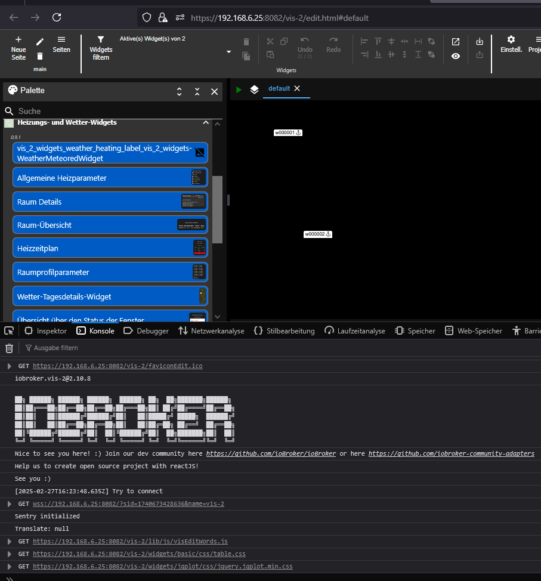Click the Neue Seite plus icon
Image resolution: width=541 pixels, height=581 pixels.
click(x=18, y=40)
